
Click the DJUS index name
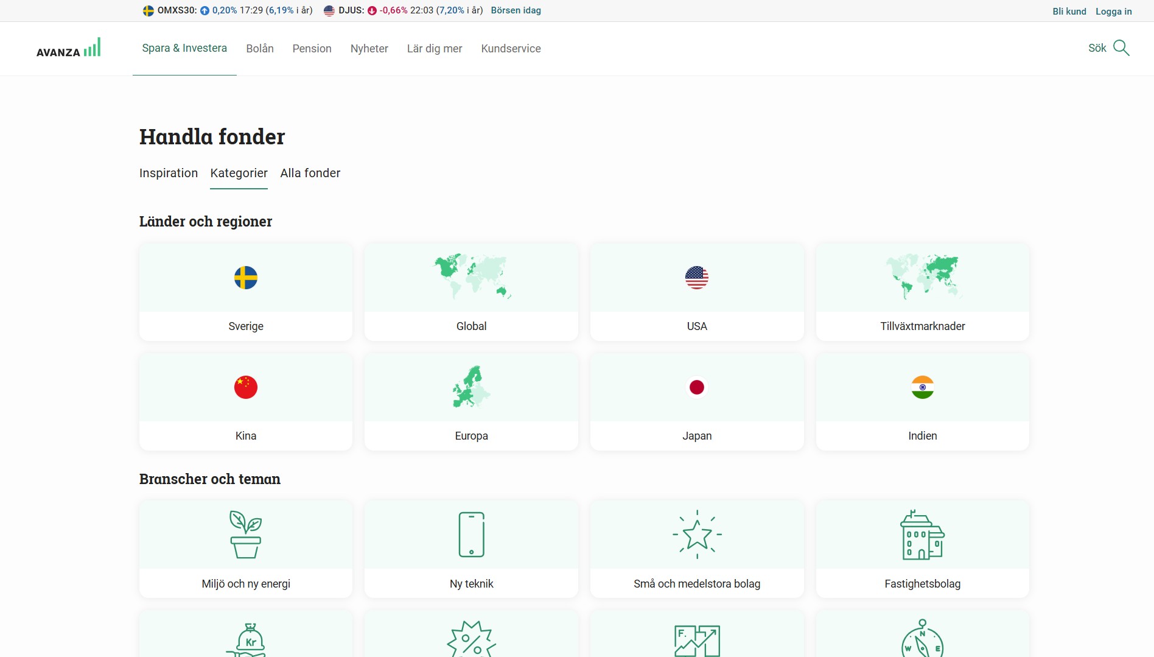coord(352,10)
